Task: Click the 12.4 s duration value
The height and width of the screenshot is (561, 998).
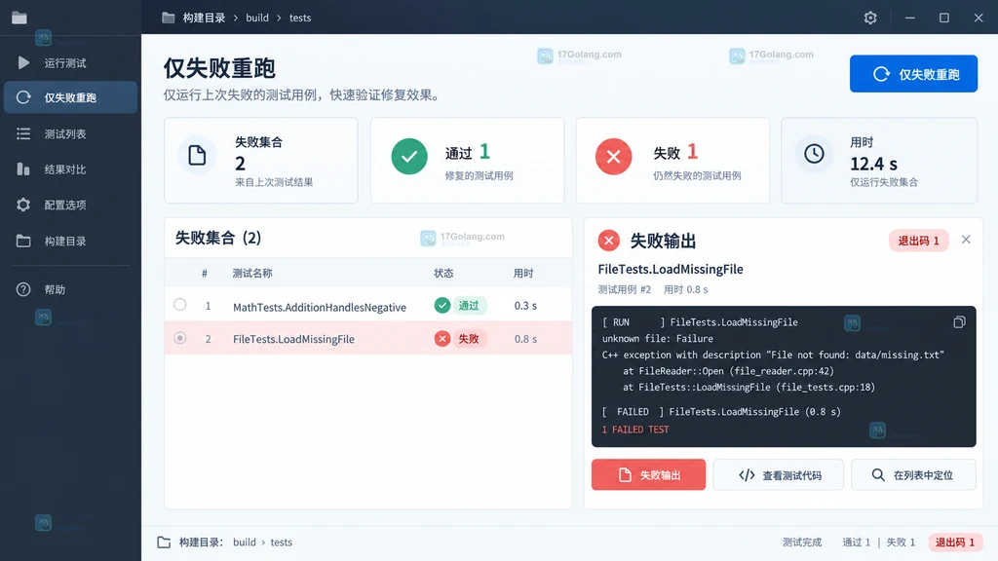Action: click(874, 164)
